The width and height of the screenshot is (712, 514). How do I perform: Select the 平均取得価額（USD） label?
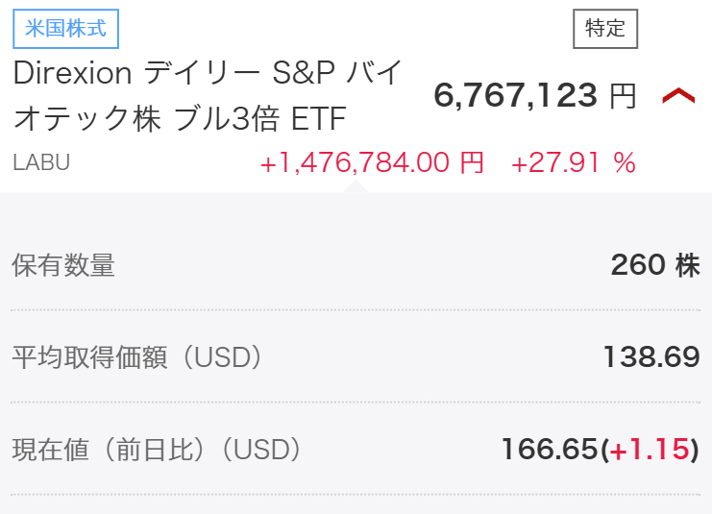coord(137,357)
